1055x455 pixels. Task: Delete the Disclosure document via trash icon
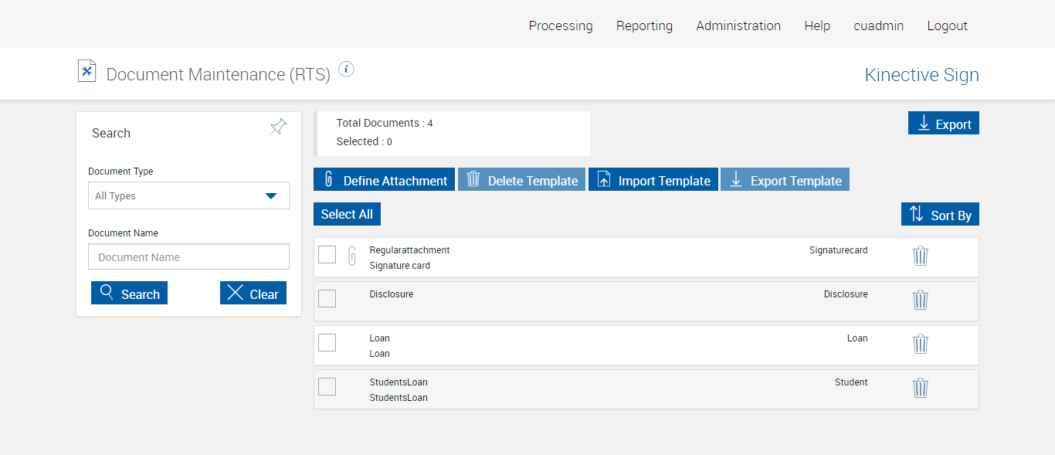click(920, 301)
